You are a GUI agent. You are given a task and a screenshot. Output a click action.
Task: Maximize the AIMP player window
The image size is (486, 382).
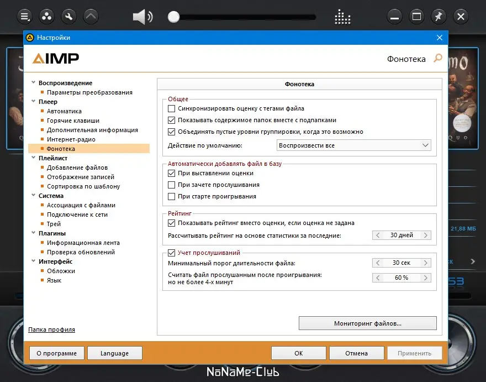coord(416,17)
